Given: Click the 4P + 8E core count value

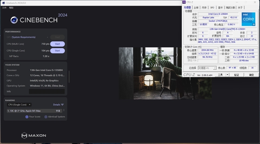Looking at the screenshot, I should click(232, 68).
